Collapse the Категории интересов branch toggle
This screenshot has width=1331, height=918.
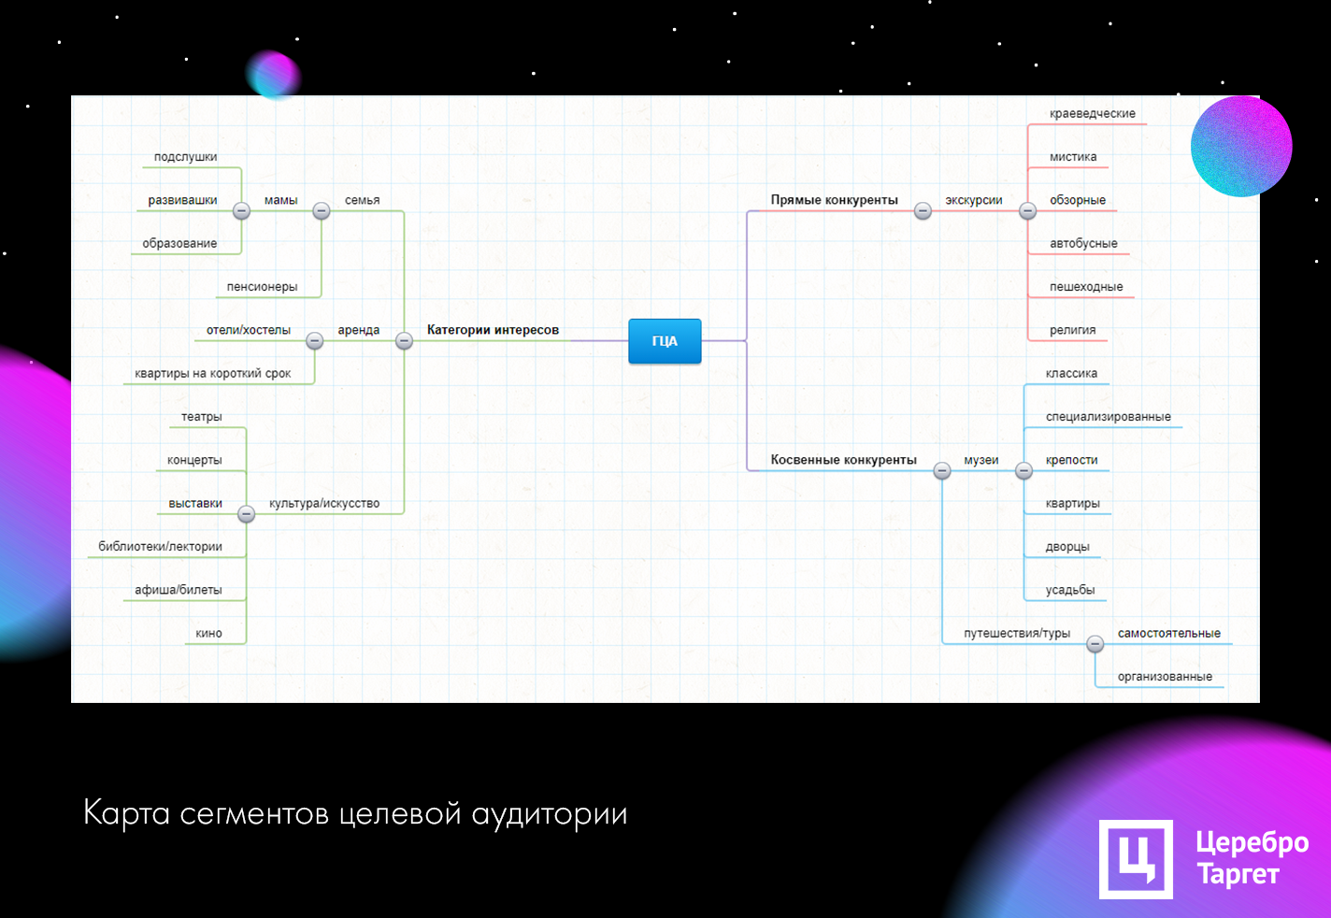click(x=404, y=341)
